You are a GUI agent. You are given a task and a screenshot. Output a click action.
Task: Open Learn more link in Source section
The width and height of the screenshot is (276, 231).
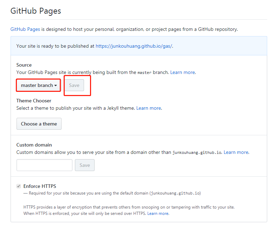pos(182,72)
